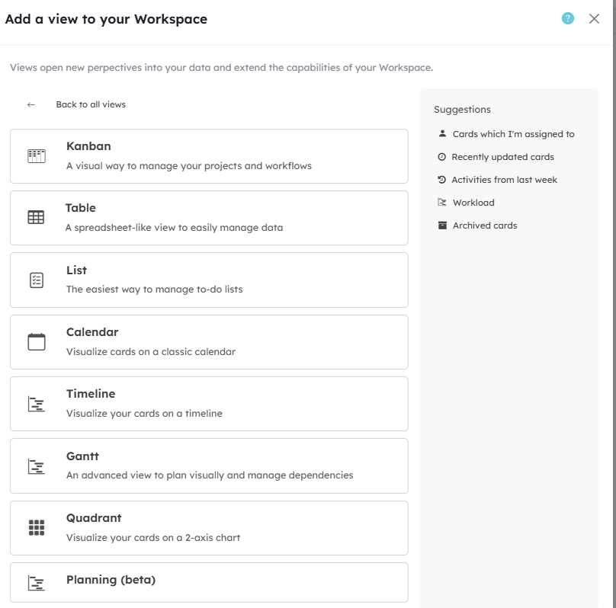
Task: Click the List checklist icon
Action: point(37,280)
